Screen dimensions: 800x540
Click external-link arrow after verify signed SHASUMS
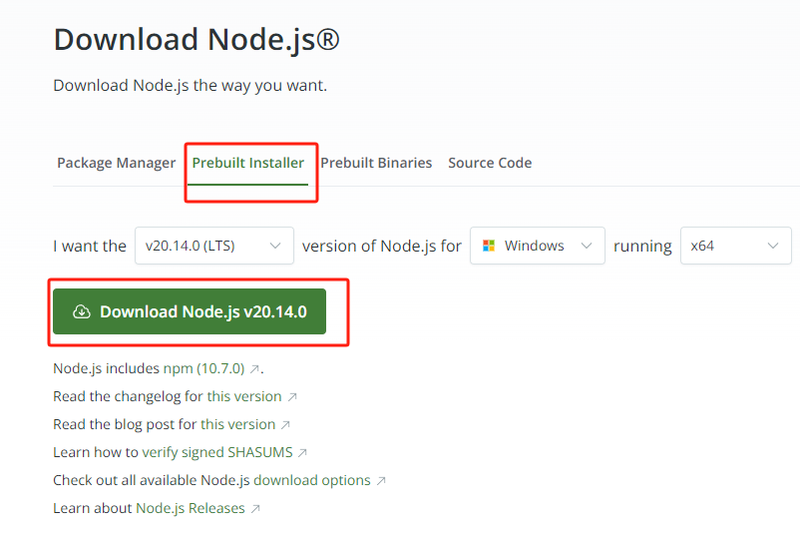[x=302, y=453]
